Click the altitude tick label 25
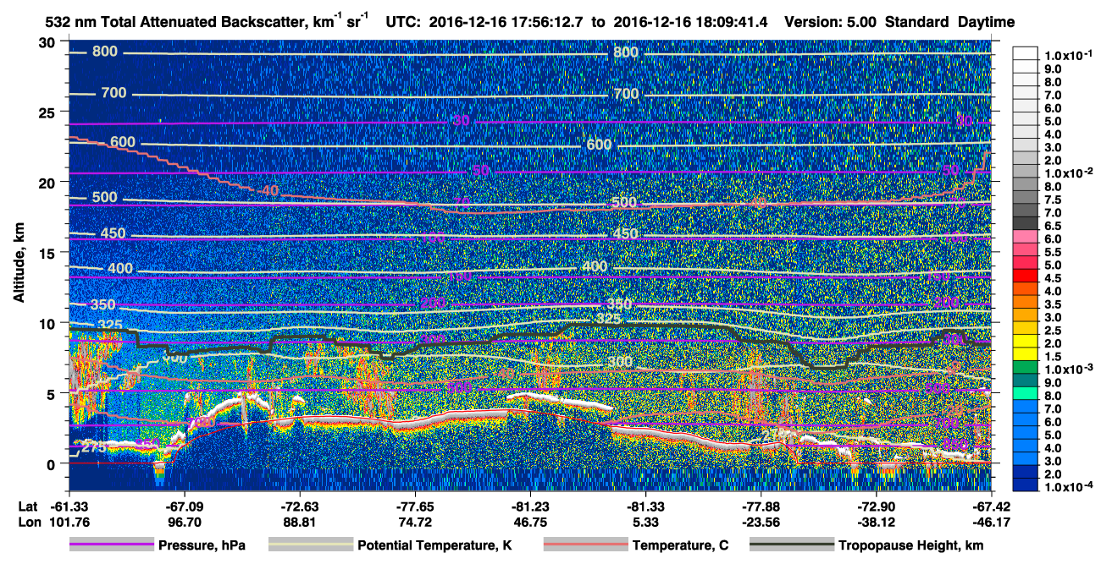 [48, 112]
